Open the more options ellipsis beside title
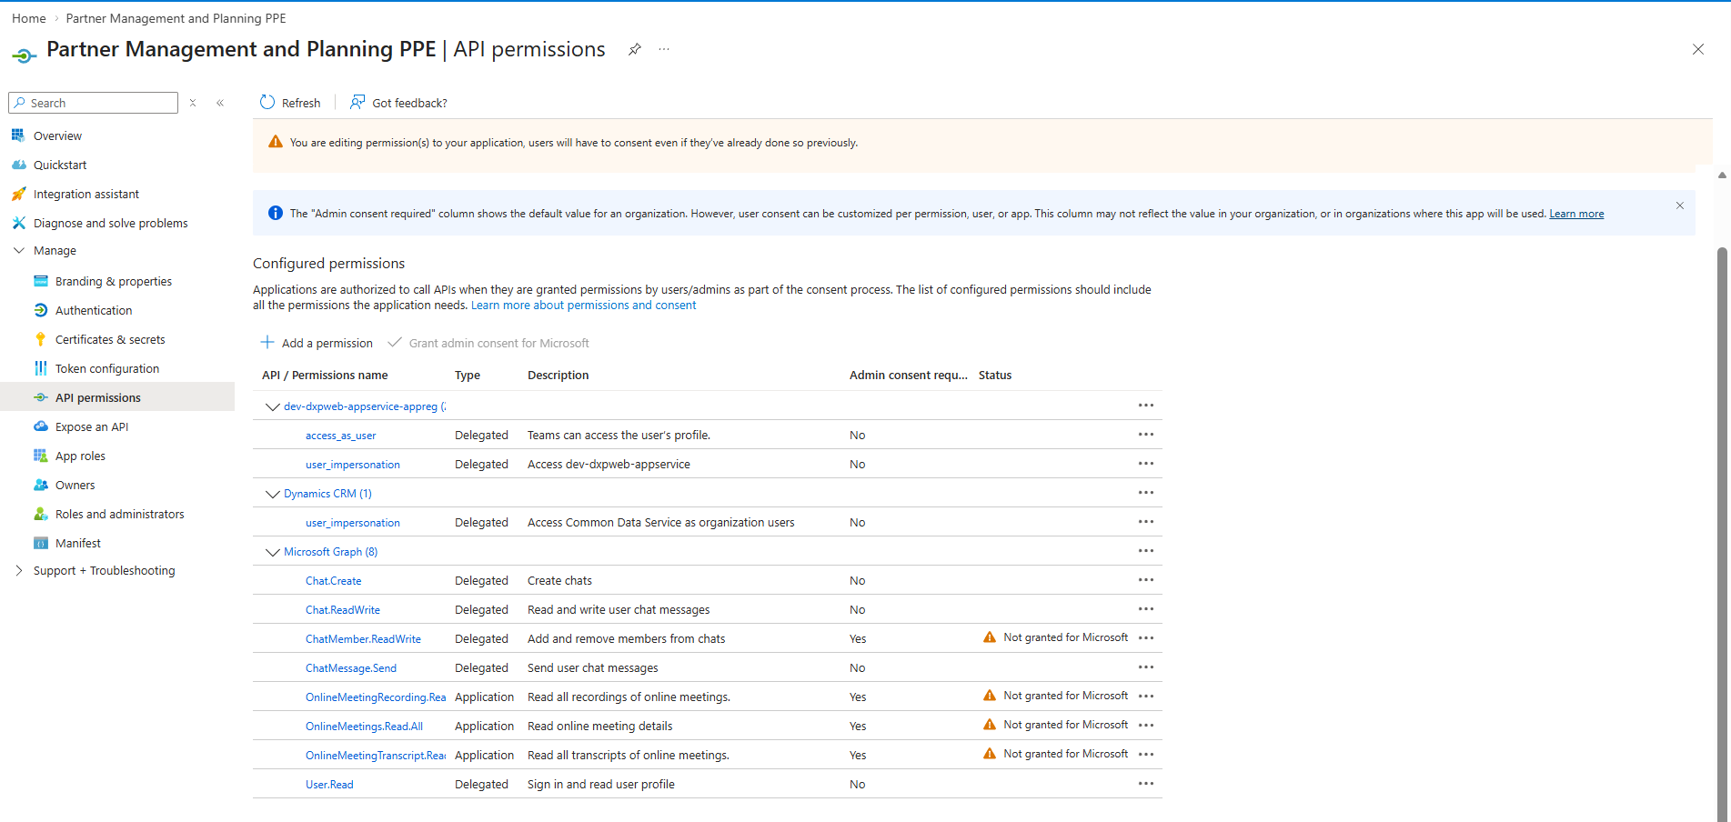The height and width of the screenshot is (822, 1731). (x=664, y=49)
